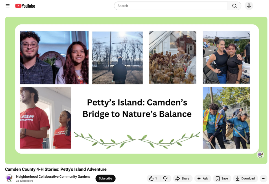Go to YouTube home via logo
This screenshot has height=184, width=269.
pyautogui.click(x=25, y=6)
